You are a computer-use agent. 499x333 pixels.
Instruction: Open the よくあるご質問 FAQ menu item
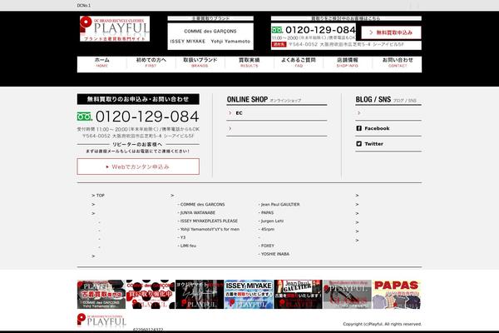(299, 62)
